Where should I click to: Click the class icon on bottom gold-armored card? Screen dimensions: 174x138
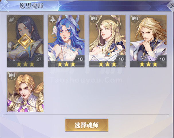(12, 76)
